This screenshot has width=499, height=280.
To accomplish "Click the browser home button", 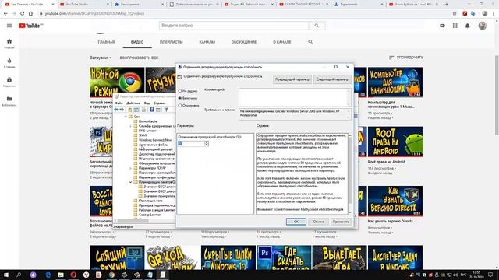I will tap(30, 14).
